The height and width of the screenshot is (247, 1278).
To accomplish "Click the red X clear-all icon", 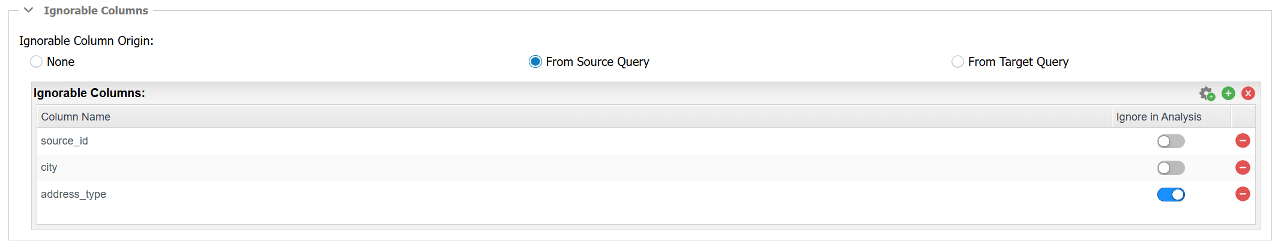I will (x=1248, y=93).
